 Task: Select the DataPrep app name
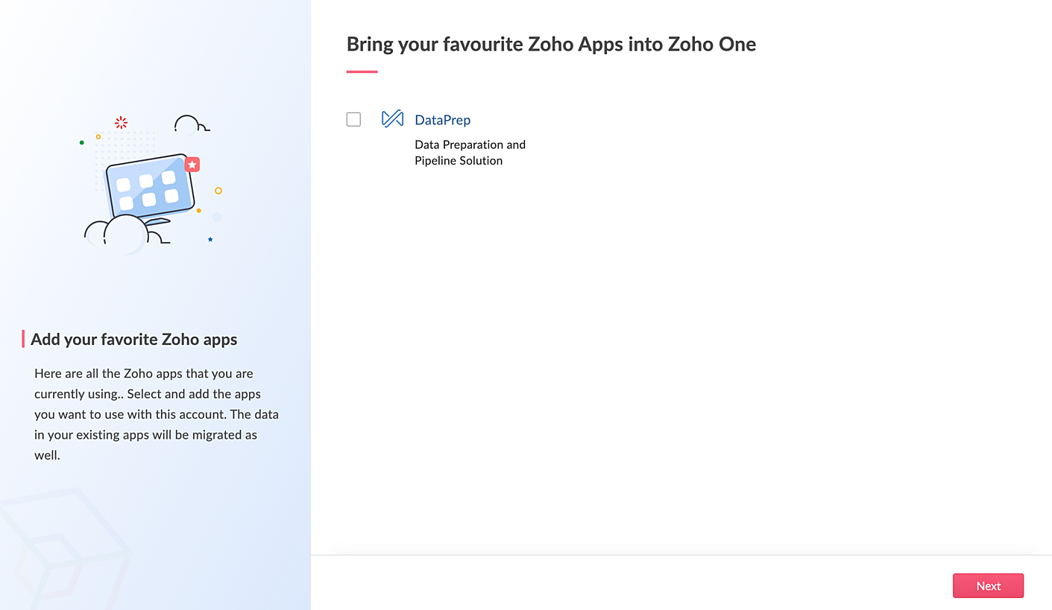pyautogui.click(x=443, y=120)
